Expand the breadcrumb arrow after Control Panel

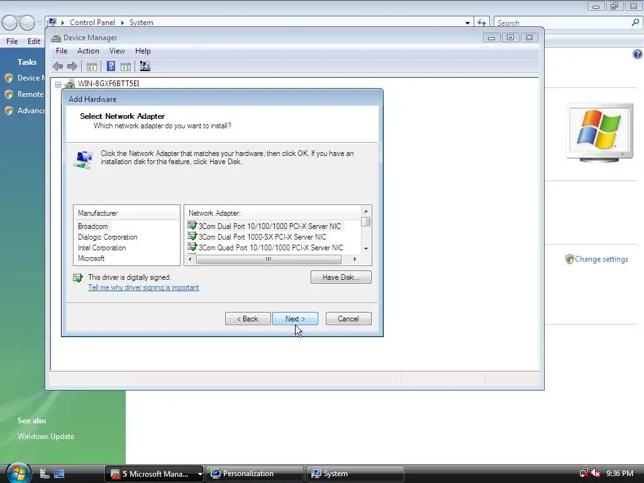(x=123, y=23)
